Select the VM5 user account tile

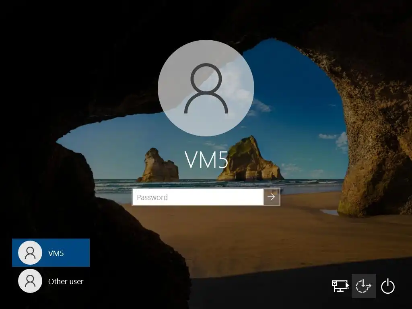click(51, 253)
